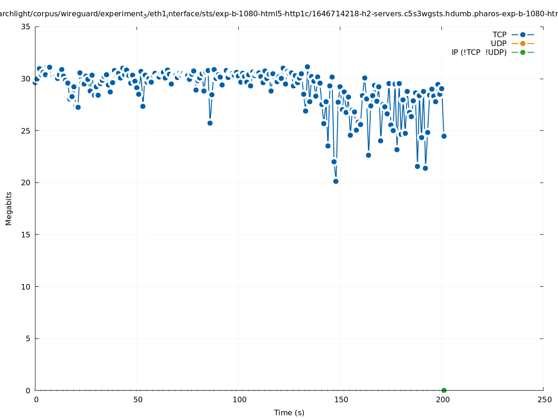This screenshot has height=419, width=558.
Task: Click the chart title file path text
Action: 279,14
